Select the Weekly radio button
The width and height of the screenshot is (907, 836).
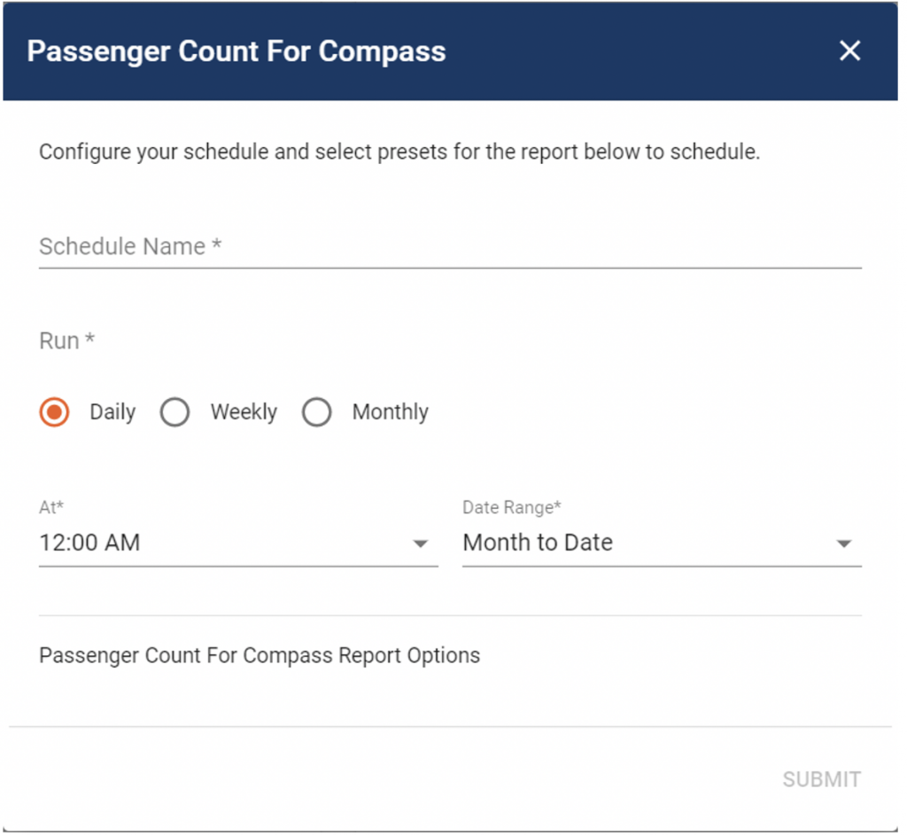click(x=174, y=412)
